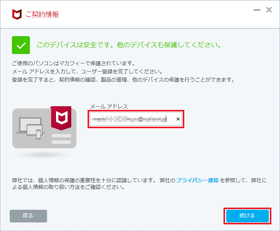Click the green checkmark safe status icon
Screen dimensions: 280x231
click(x=21, y=45)
